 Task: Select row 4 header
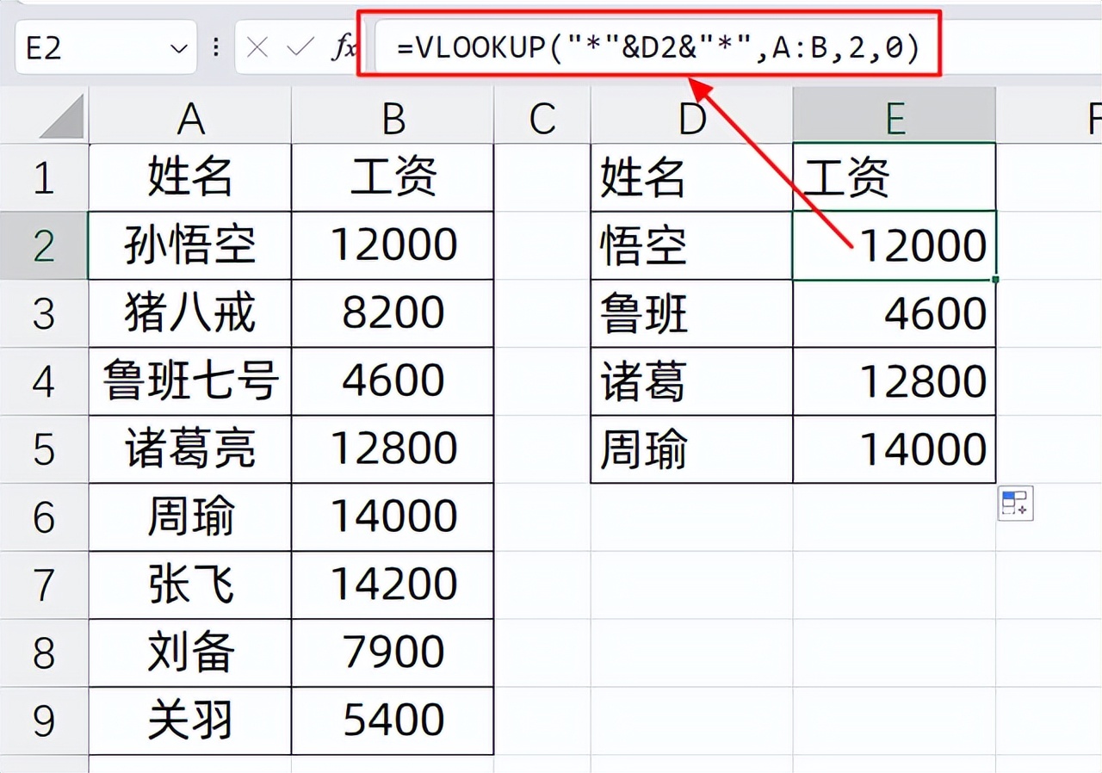point(44,381)
